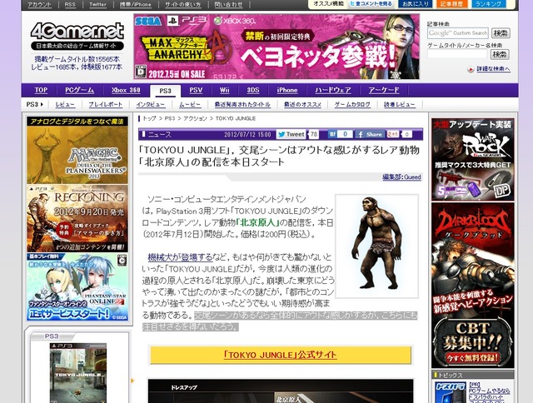Click the article date 2012/07/12 15:00
Screen dimensions: 533x403
click(x=247, y=134)
